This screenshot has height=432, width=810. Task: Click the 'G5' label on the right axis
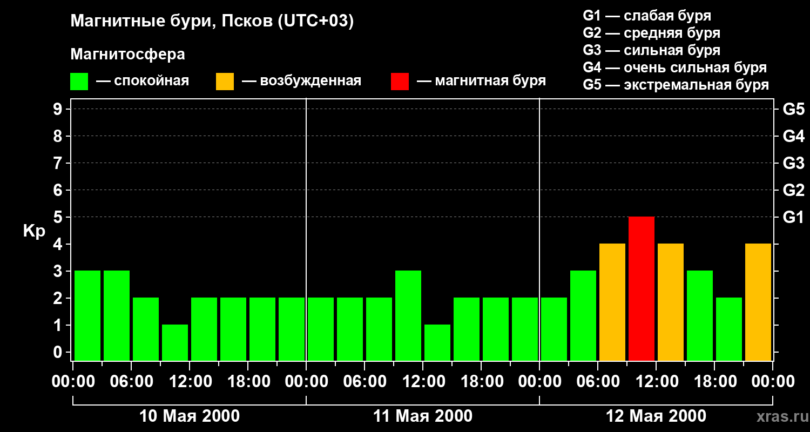pyautogui.click(x=793, y=109)
